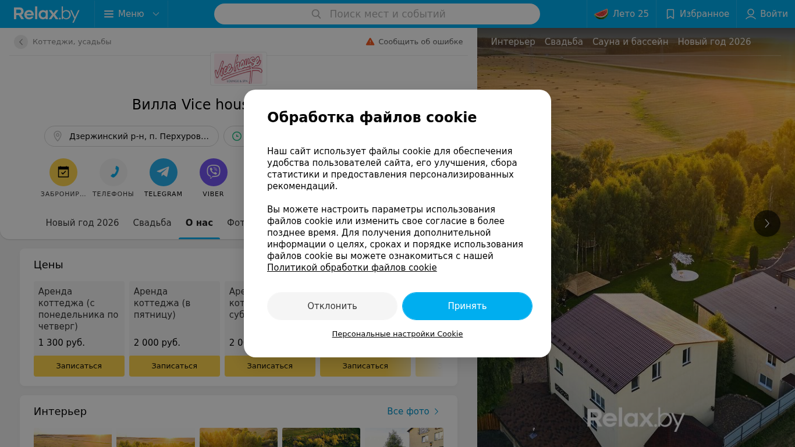Open the cookie processing policy link

point(352,268)
